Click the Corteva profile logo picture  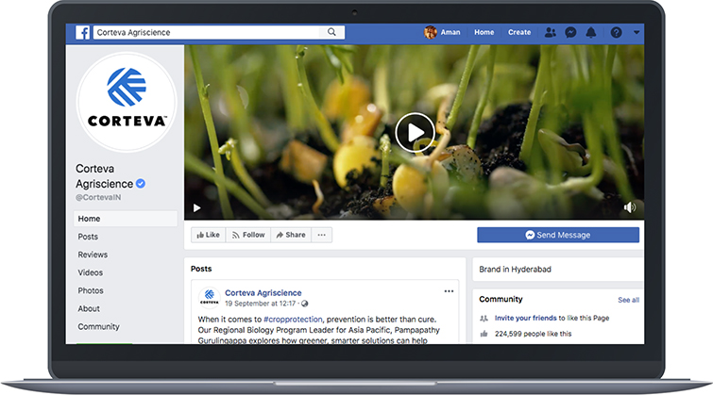[127, 102]
